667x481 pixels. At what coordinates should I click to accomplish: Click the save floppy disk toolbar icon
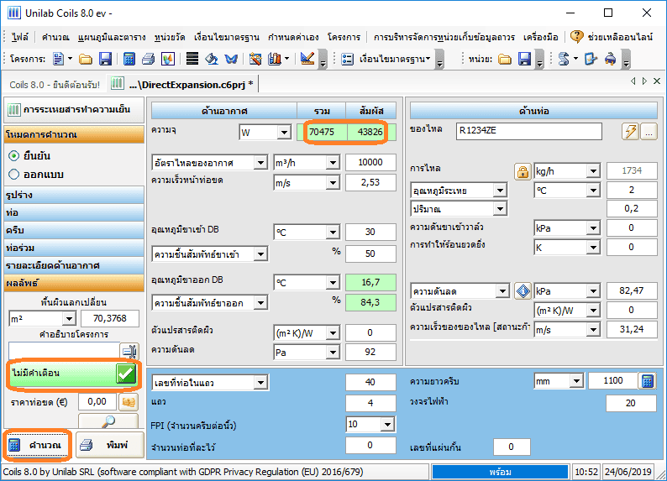[x=105, y=59]
